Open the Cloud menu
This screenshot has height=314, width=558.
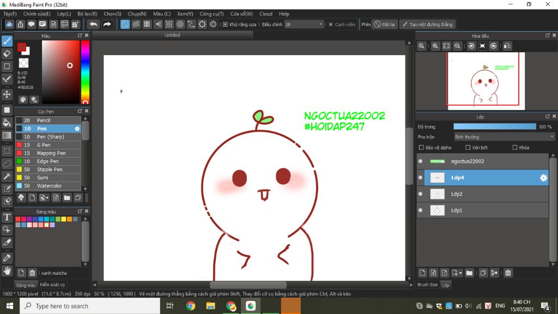[x=266, y=14]
